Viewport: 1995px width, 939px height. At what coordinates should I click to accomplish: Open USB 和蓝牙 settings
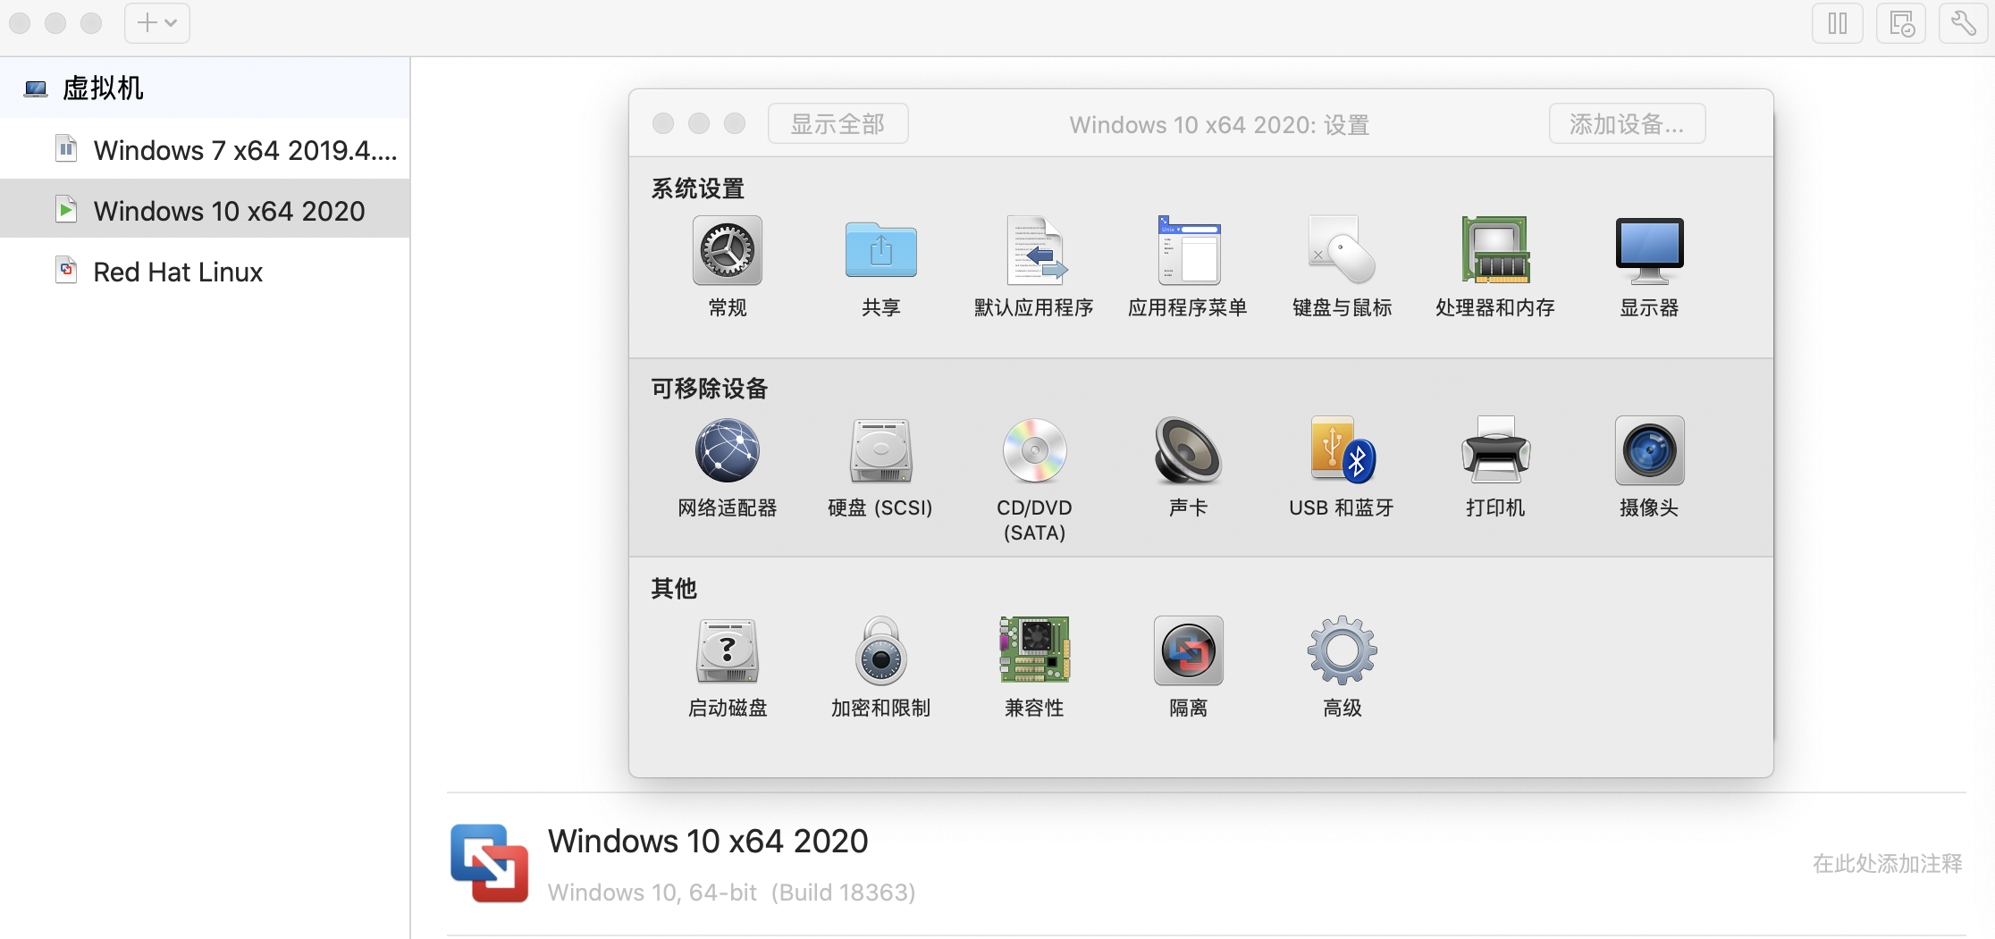(x=1343, y=451)
